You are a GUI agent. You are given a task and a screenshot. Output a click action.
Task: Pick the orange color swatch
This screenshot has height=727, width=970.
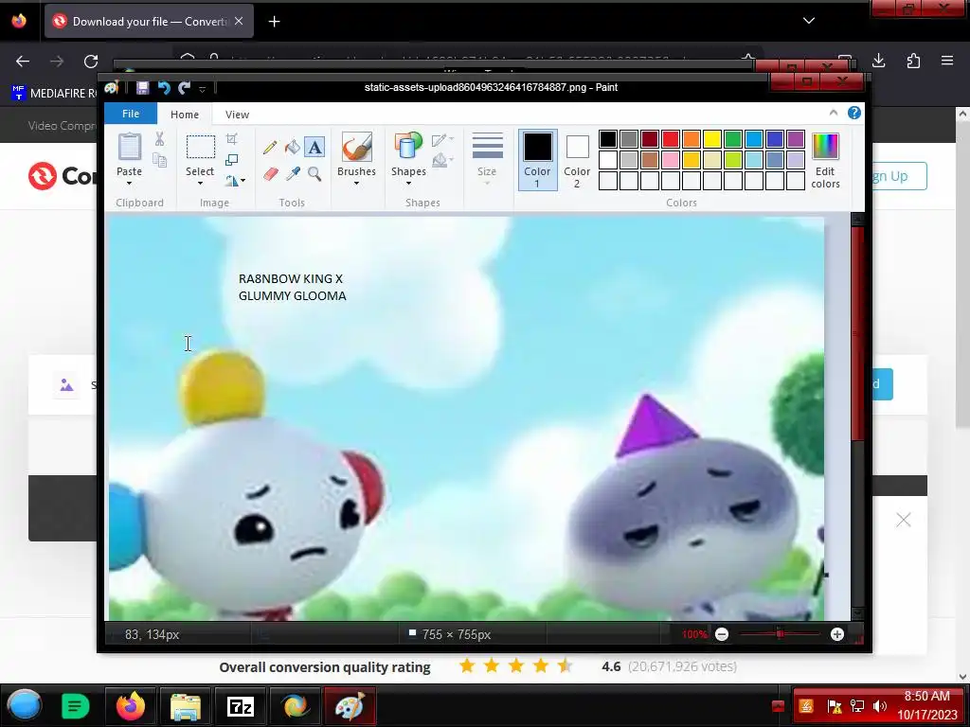coord(692,139)
